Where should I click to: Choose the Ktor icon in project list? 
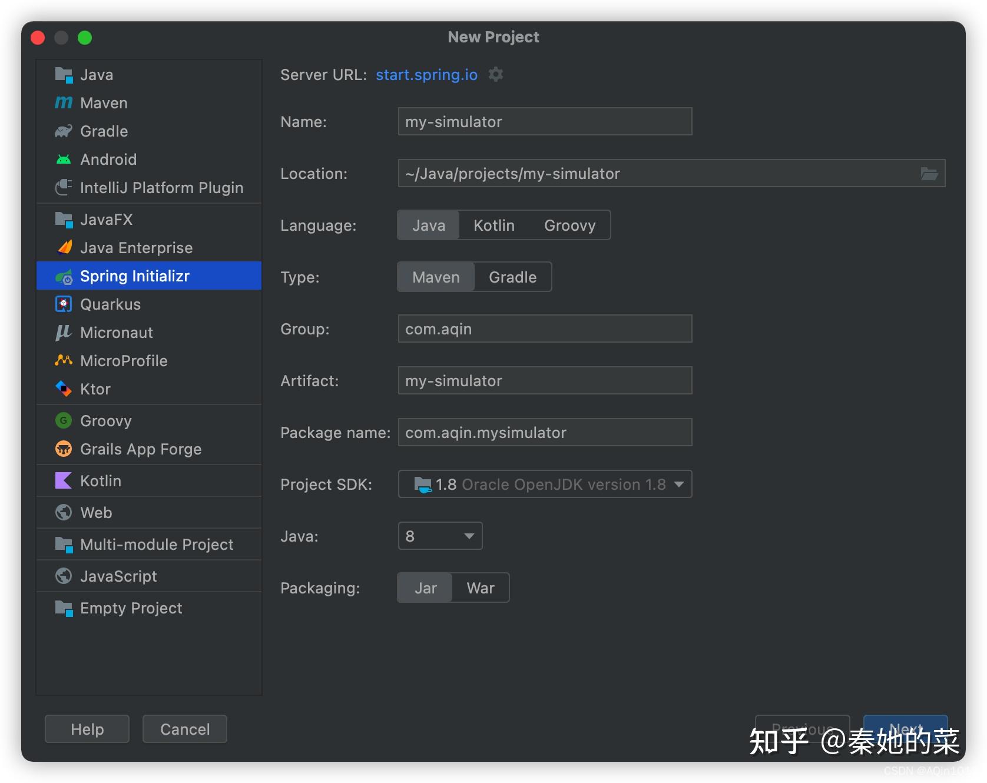[x=64, y=389]
